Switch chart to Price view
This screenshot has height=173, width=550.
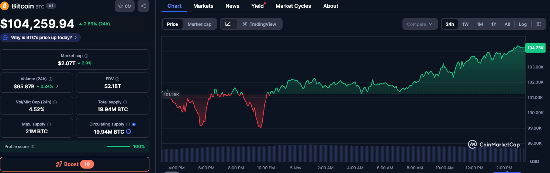(172, 24)
